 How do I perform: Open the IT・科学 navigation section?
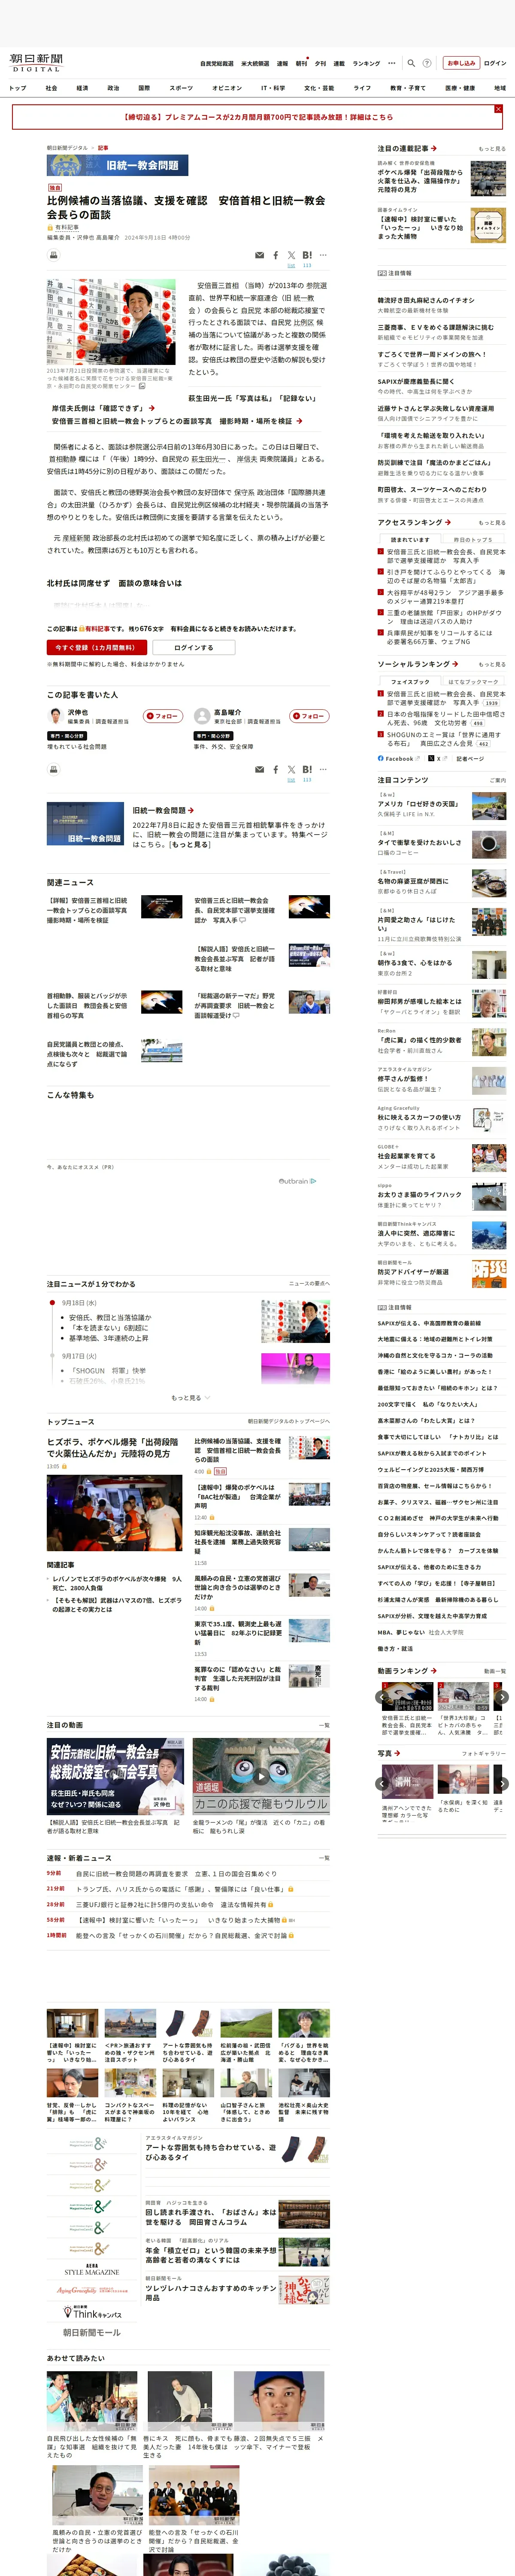click(273, 88)
